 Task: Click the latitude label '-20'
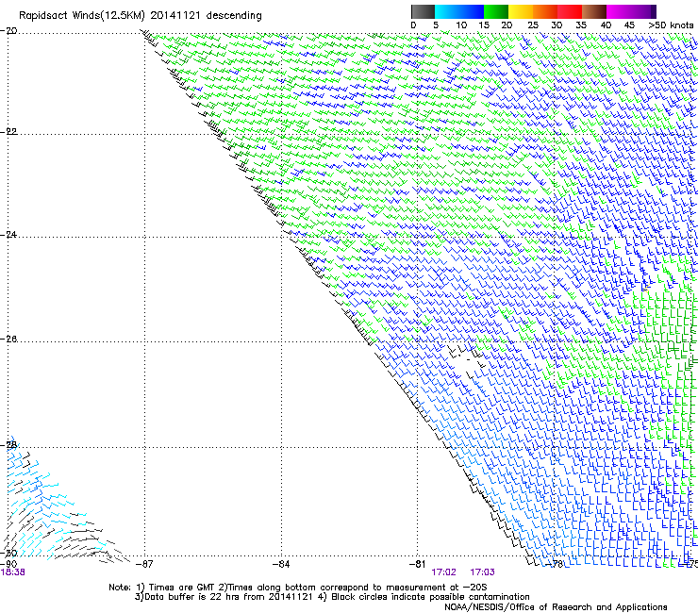click(x=8, y=31)
